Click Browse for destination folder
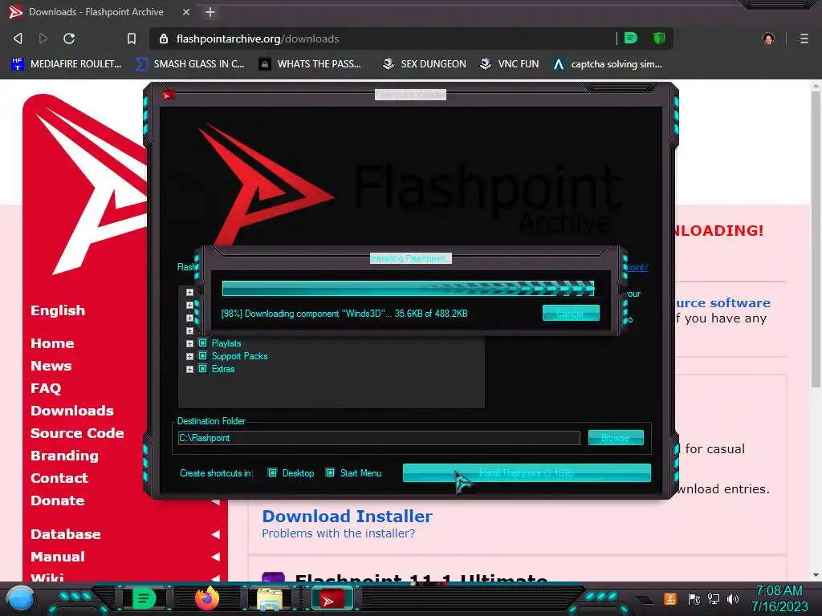 [616, 437]
